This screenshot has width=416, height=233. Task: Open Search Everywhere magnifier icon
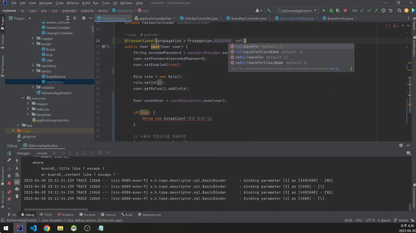[399, 10]
